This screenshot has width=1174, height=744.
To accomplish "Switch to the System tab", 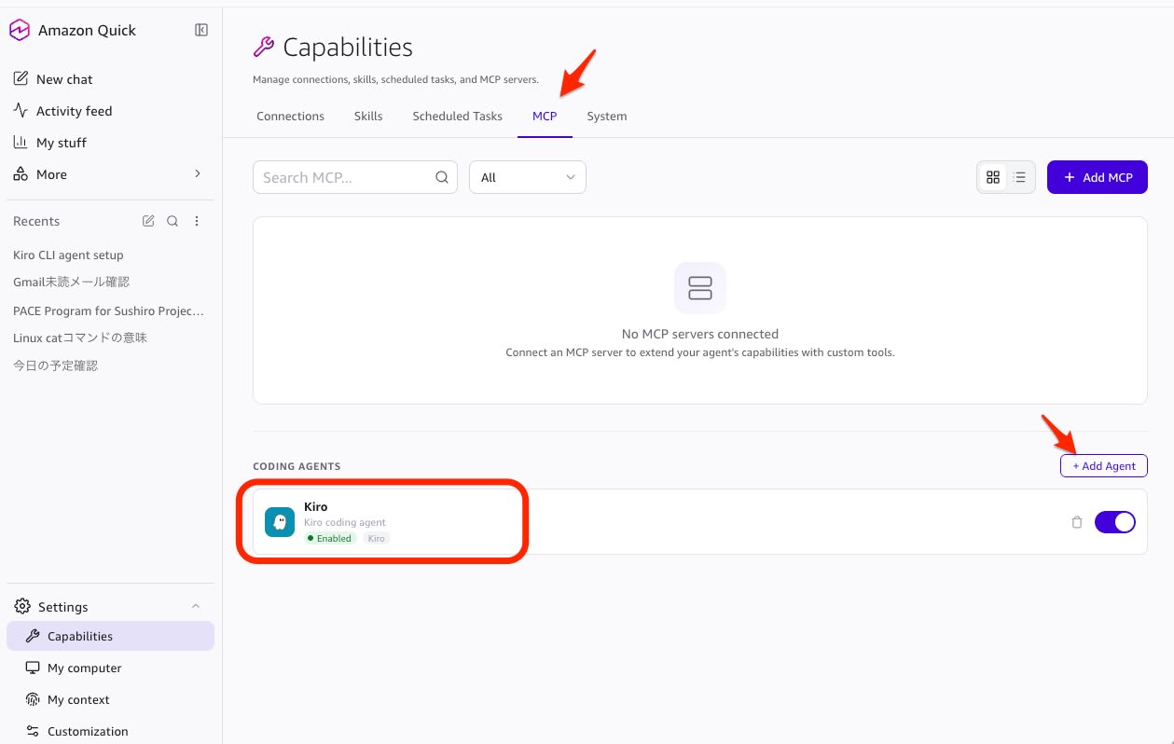I will [607, 117].
